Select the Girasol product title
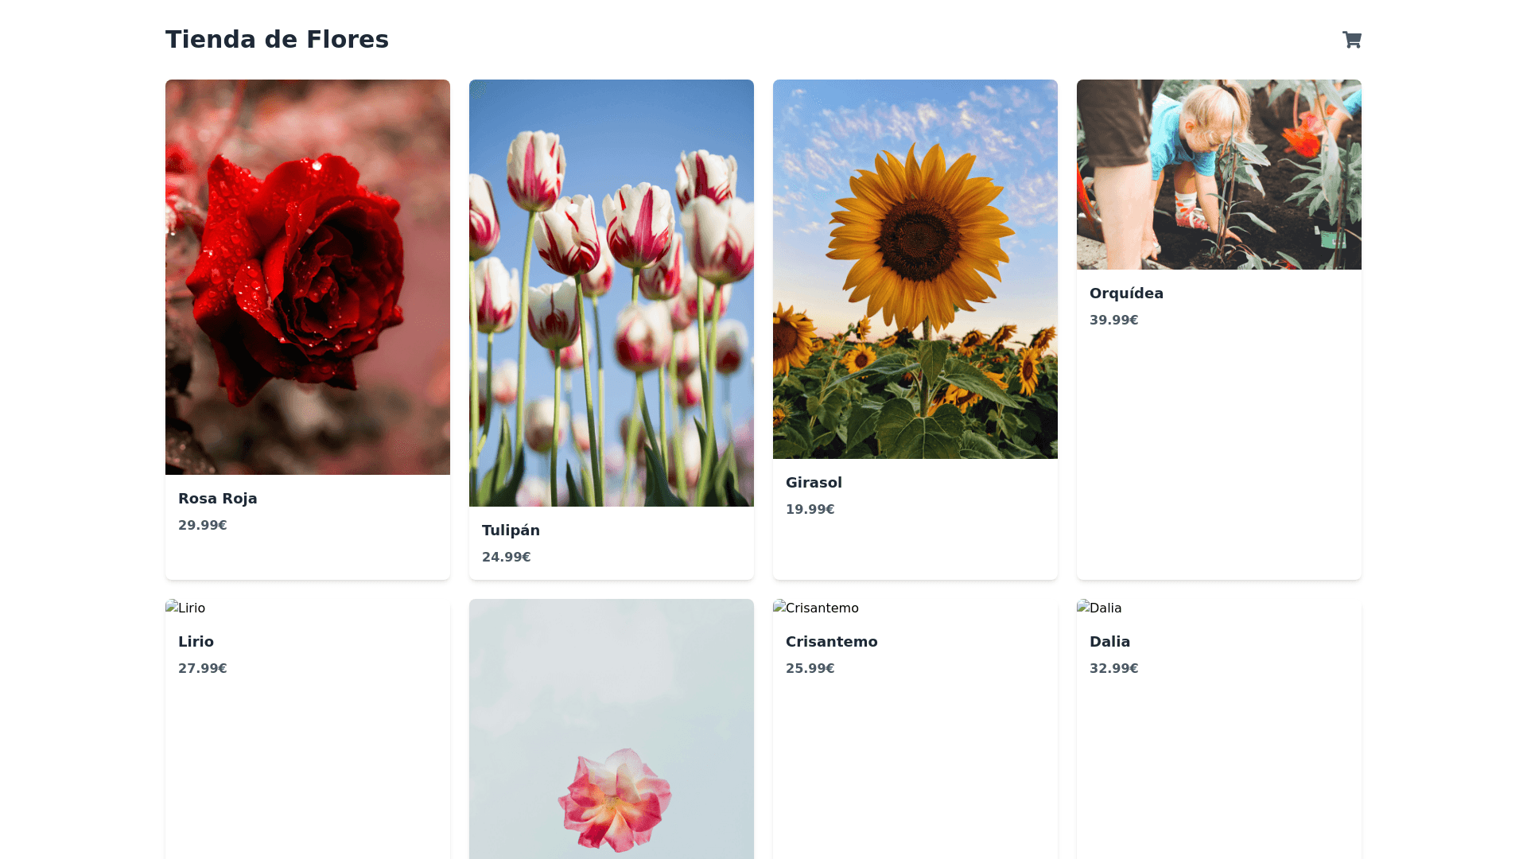 814,483
